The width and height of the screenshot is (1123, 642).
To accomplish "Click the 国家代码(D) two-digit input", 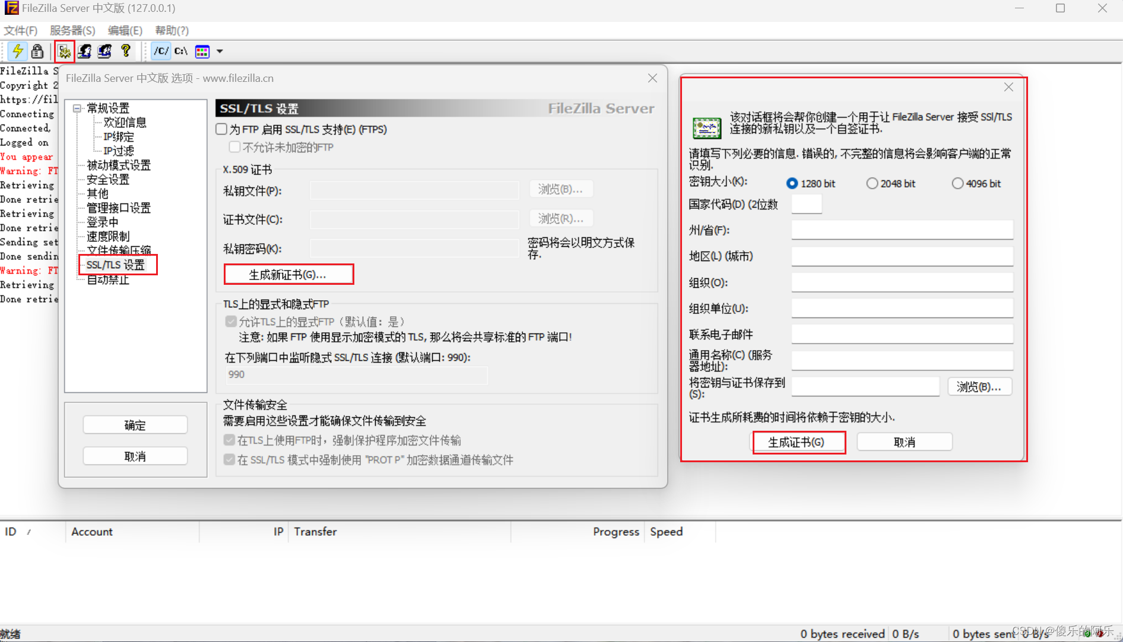I will point(807,204).
